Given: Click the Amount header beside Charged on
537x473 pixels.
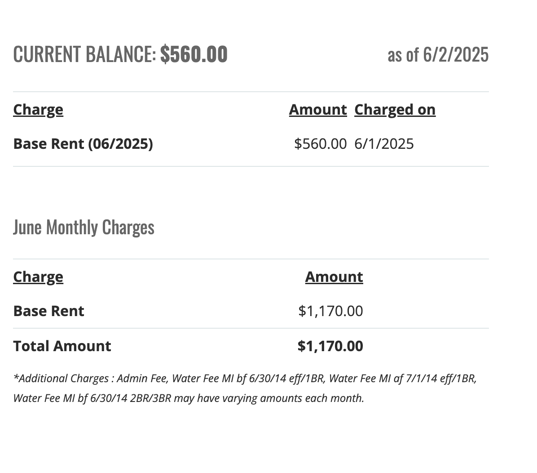Looking at the screenshot, I should tap(317, 110).
